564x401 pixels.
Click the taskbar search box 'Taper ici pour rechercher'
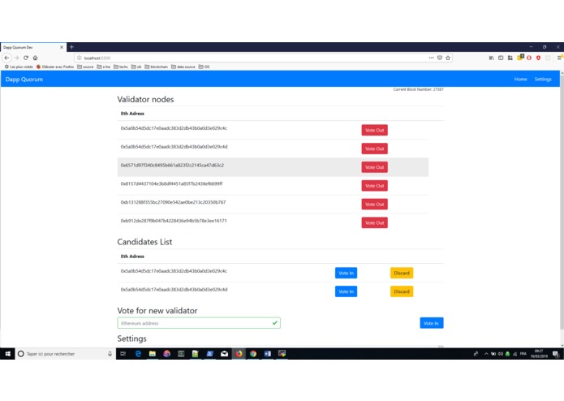click(65, 354)
